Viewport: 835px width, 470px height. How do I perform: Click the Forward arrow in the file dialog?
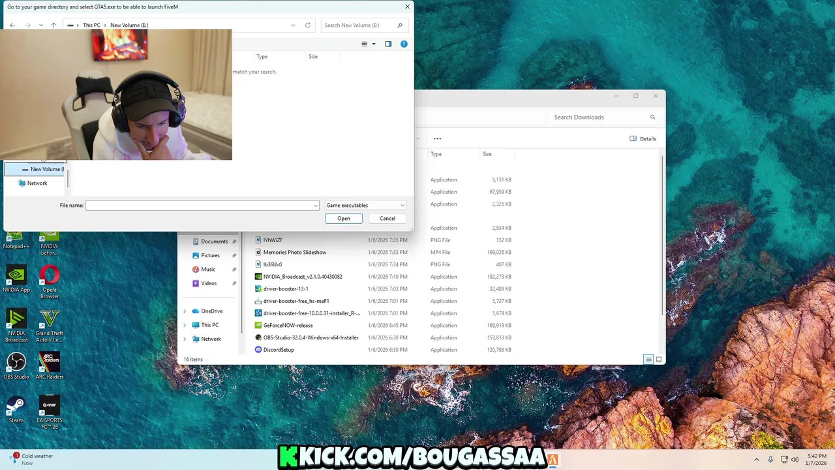pyautogui.click(x=27, y=25)
